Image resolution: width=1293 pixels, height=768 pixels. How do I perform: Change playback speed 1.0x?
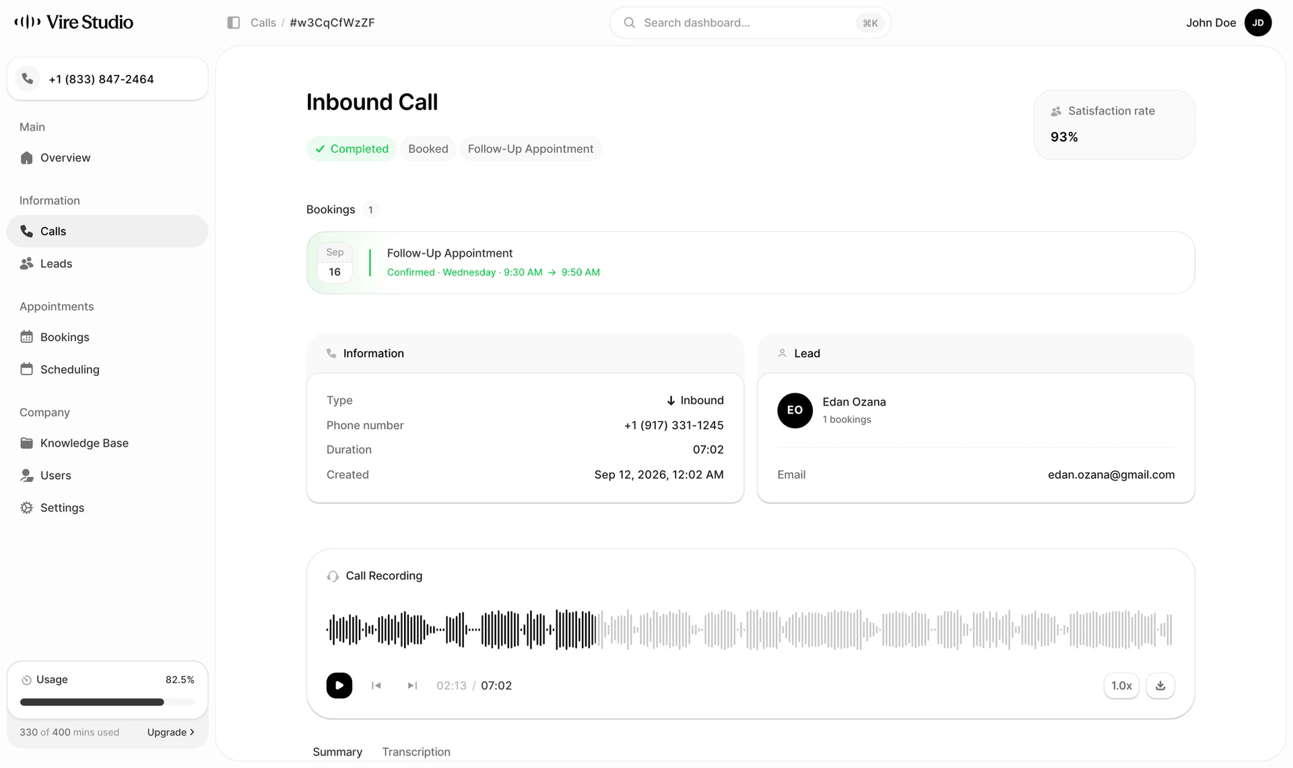pyautogui.click(x=1121, y=685)
